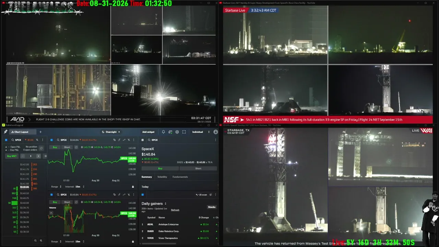439x247 pixels.
Task: Decrease ladder order quantity with minus
Action: (x=23, y=156)
